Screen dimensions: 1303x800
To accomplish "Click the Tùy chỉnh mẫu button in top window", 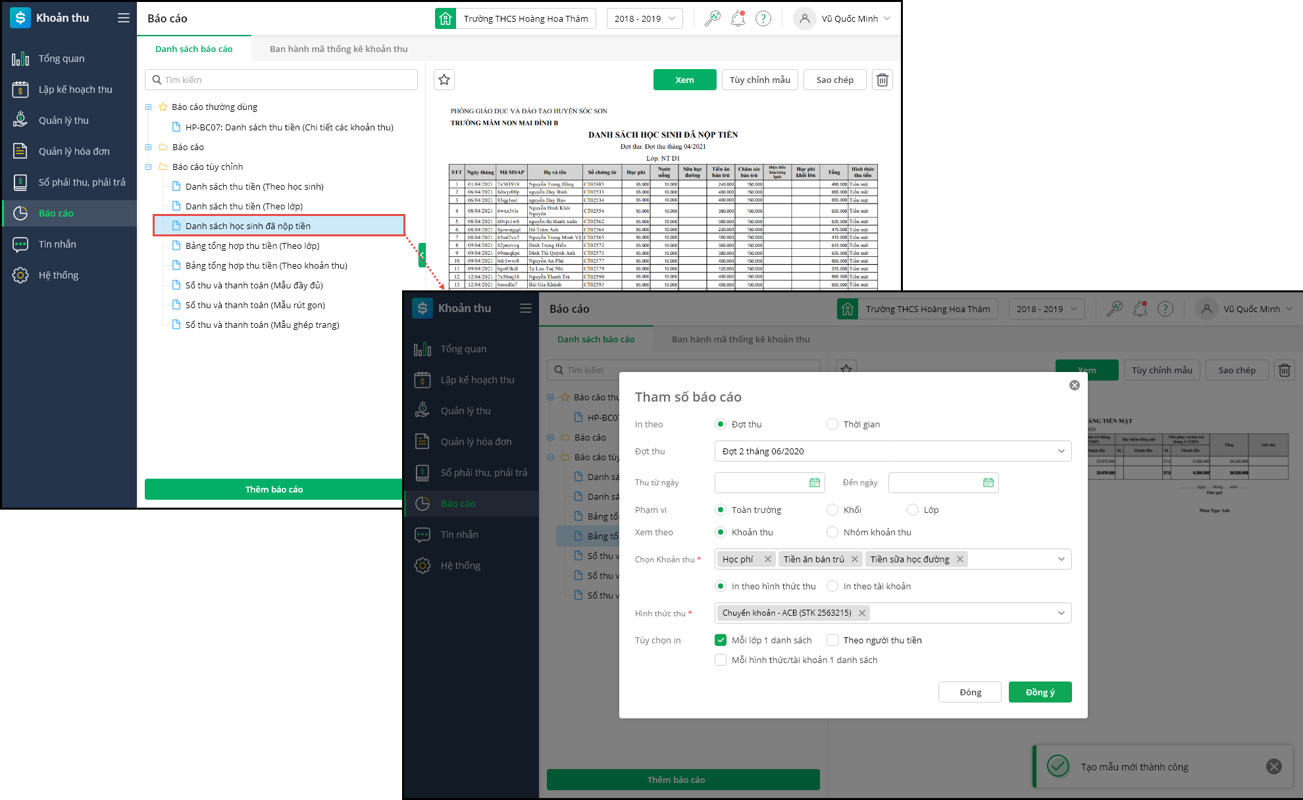I will point(759,80).
